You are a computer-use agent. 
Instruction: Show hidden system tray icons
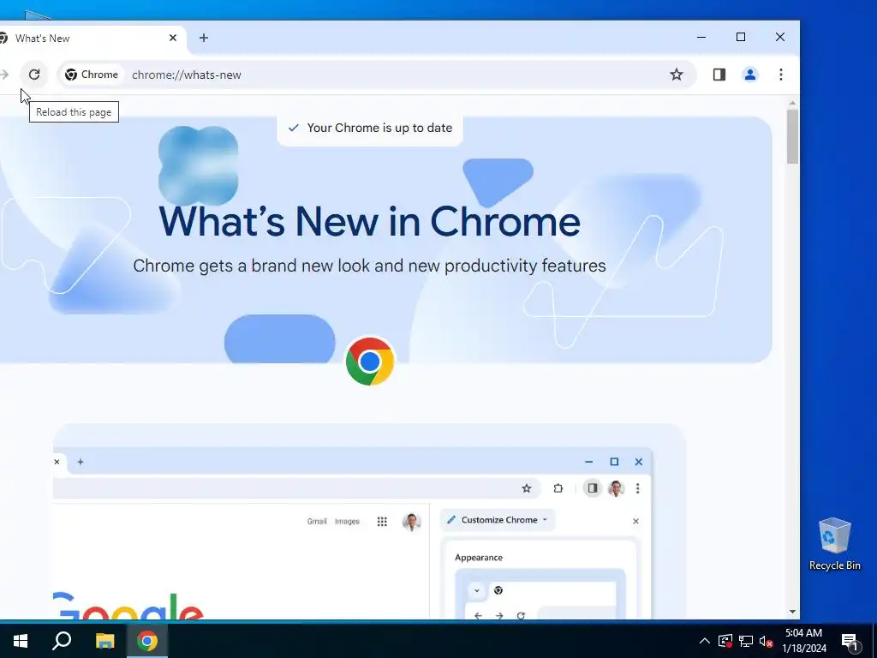pyautogui.click(x=705, y=641)
